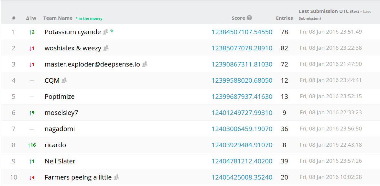
Task: Click the green in-the-money asterisk for Potassium cyanide
Action: [112, 32]
